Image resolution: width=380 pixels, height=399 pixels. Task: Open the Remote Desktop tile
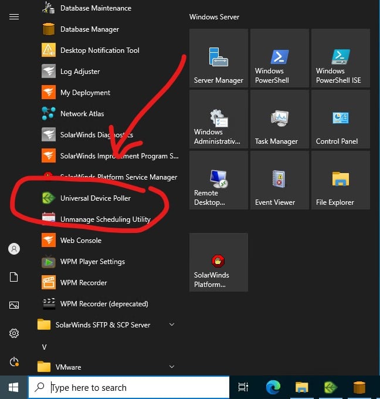click(219, 180)
